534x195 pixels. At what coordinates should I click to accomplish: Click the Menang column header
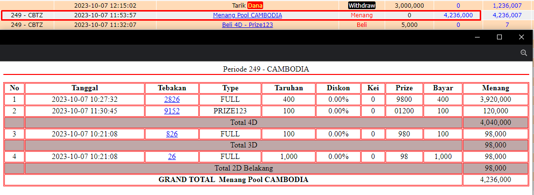coord(496,88)
